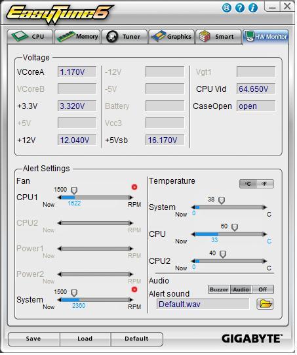Click the +5Vsb 16.170V value field
Viewport: 297px width, 355px height.
pyautogui.click(x=165, y=140)
